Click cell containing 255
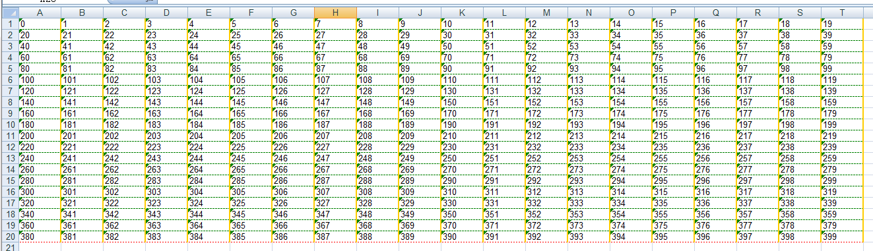873x251 pixels. [673, 158]
